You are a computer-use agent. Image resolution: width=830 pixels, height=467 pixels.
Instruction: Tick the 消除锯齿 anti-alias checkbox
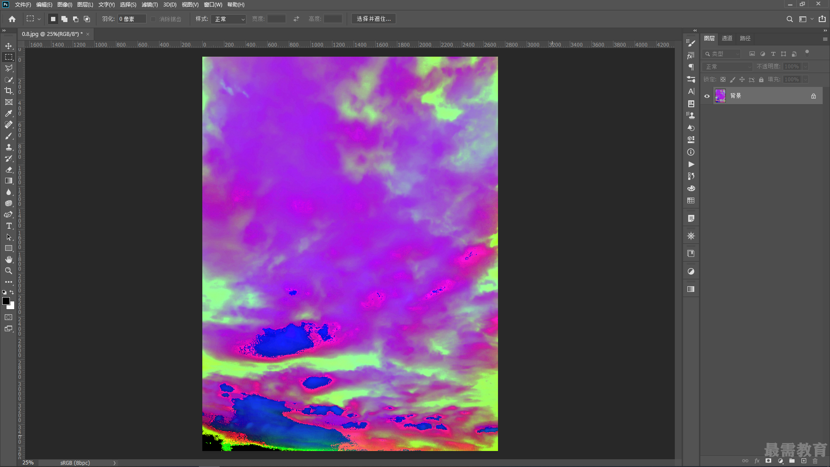(153, 19)
